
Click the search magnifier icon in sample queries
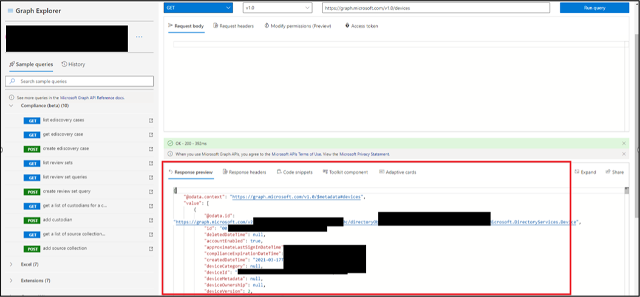12,81
